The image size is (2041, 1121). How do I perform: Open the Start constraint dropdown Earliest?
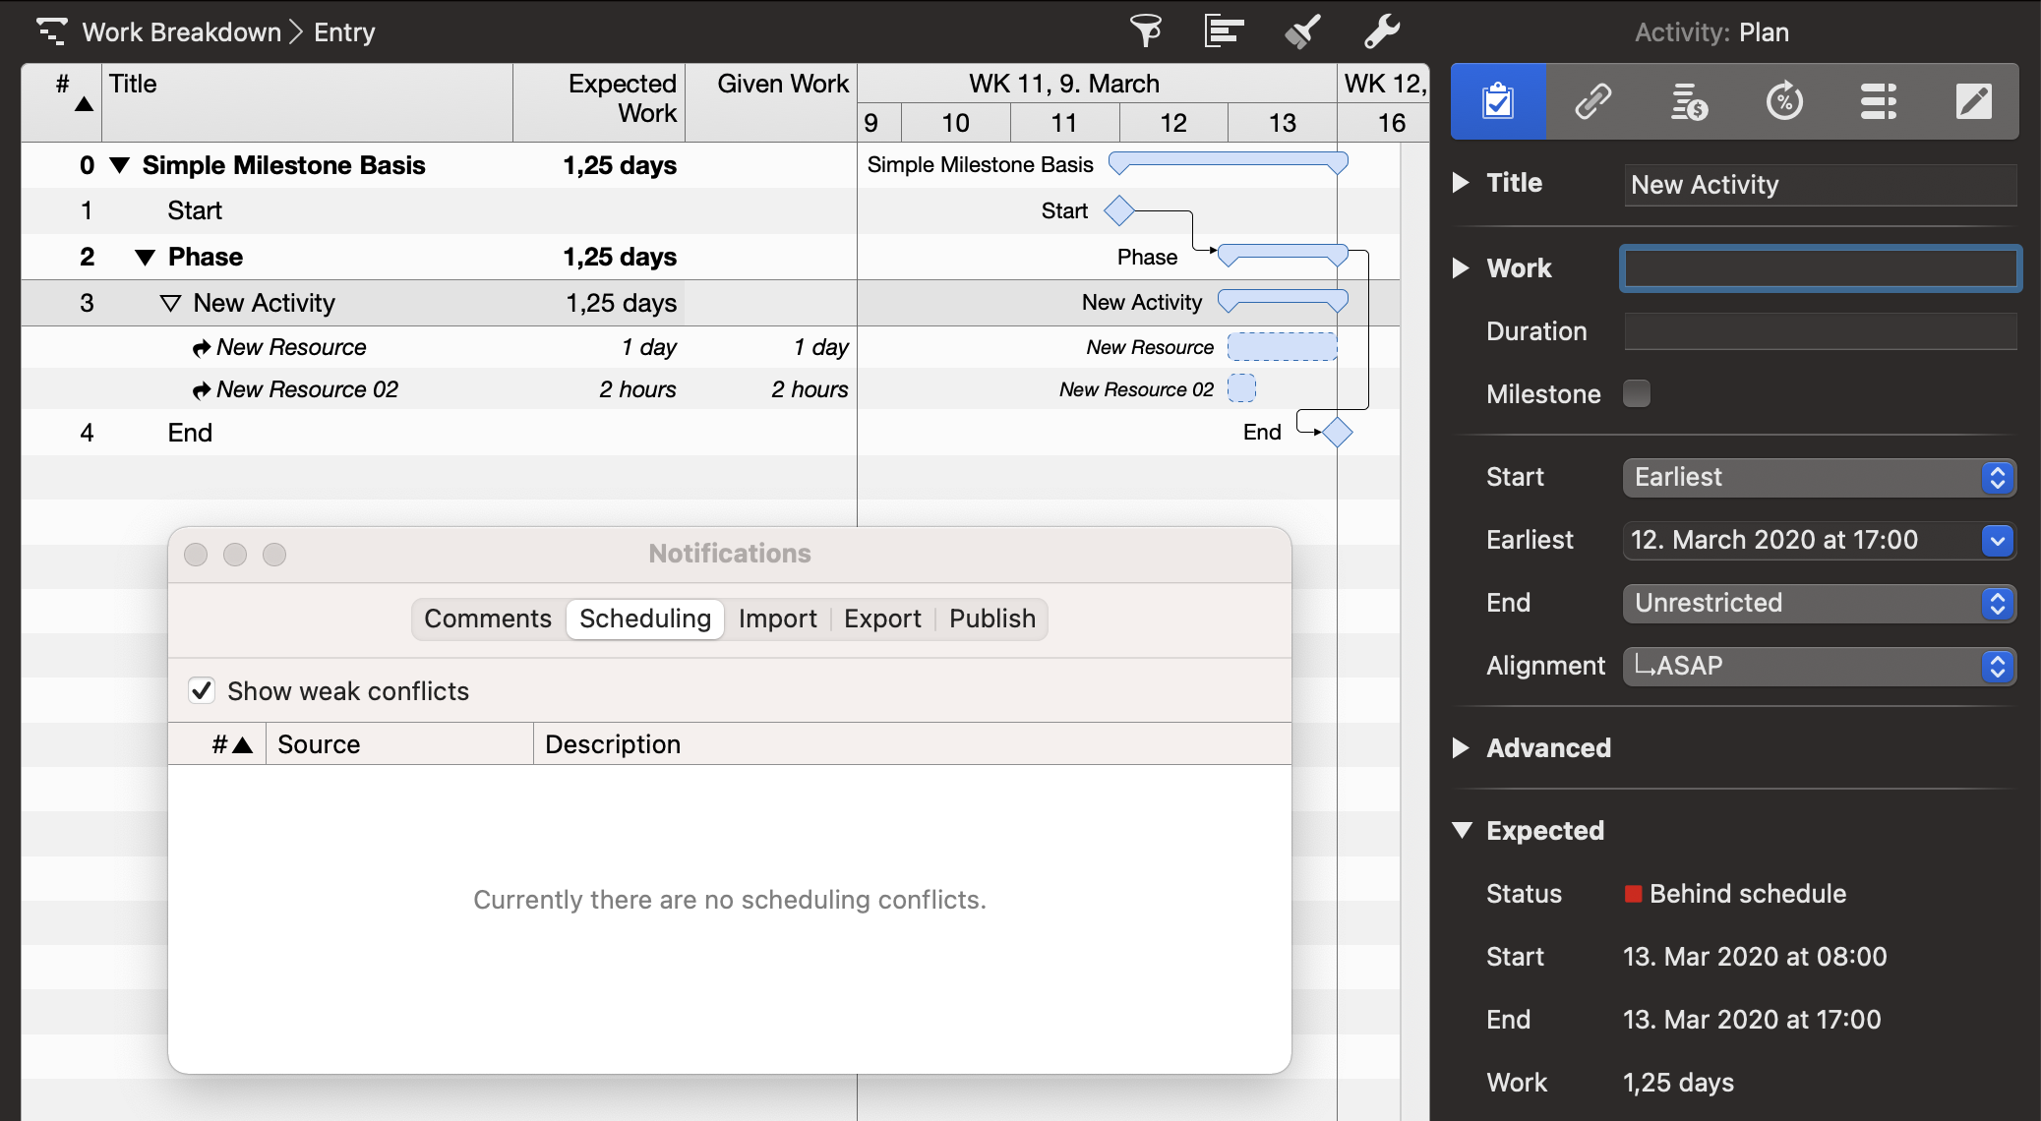pyautogui.click(x=1818, y=477)
